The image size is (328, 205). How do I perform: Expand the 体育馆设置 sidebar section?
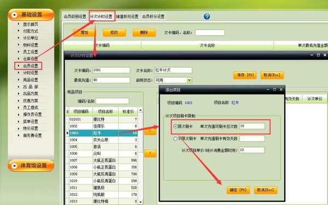[x=31, y=166]
